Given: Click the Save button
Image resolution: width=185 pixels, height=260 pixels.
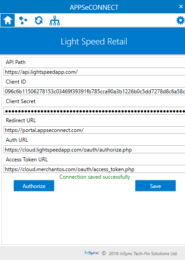Looking at the screenshot, I should click(155, 186).
